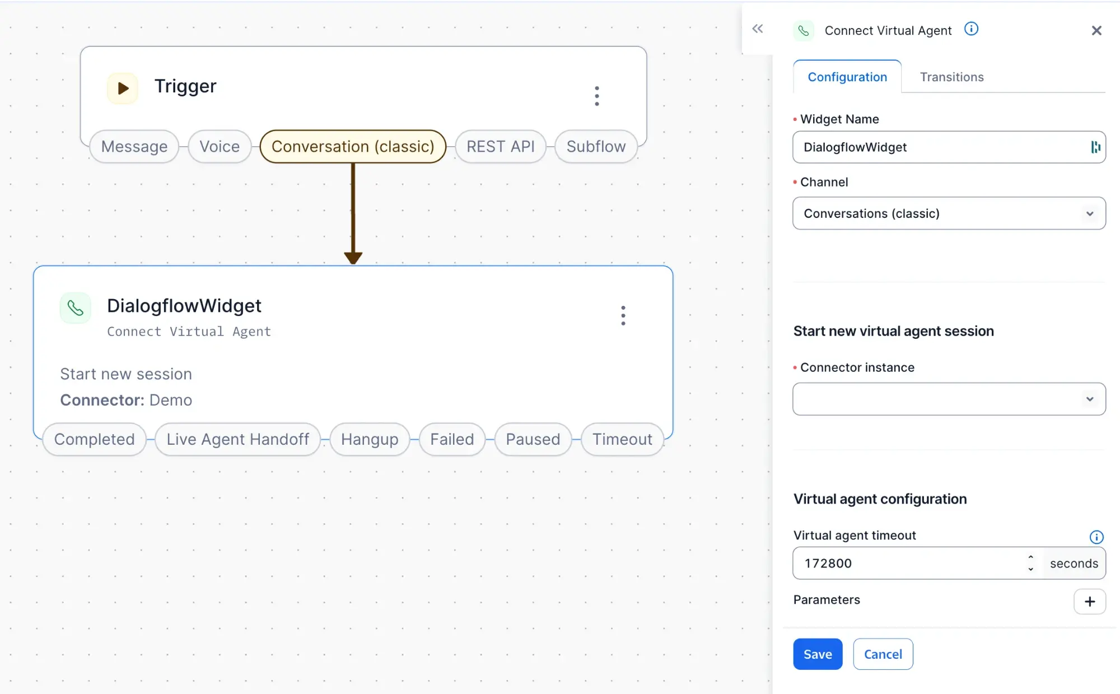
Task: Save the widget configuration
Action: pos(818,654)
